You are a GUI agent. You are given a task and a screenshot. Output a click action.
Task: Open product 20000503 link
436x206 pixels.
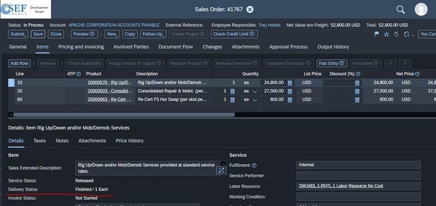click(110, 92)
